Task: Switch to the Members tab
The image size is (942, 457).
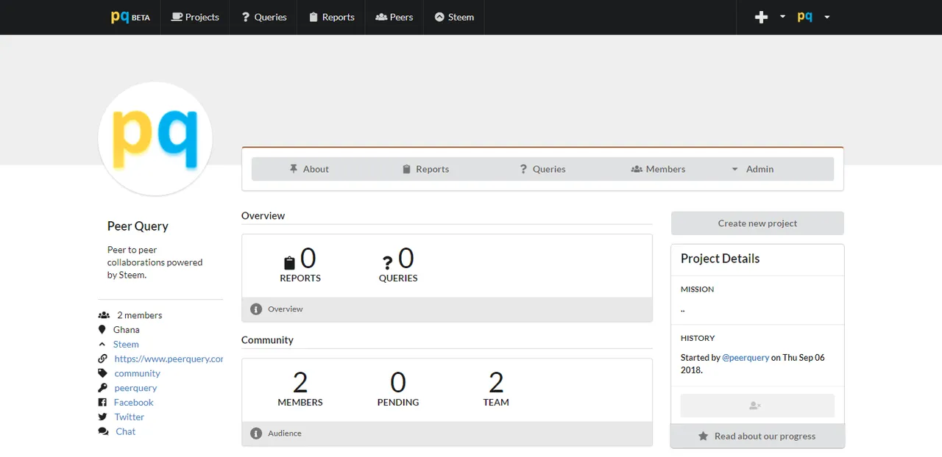Action: pos(658,169)
